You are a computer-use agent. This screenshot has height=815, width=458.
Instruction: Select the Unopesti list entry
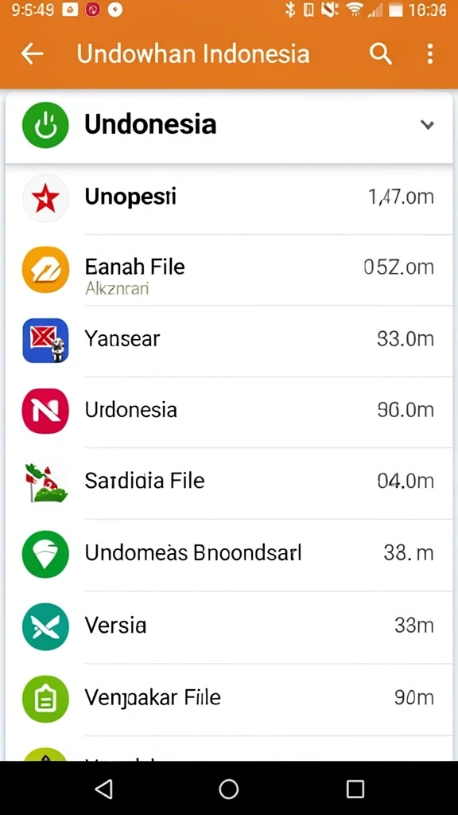[229, 198]
